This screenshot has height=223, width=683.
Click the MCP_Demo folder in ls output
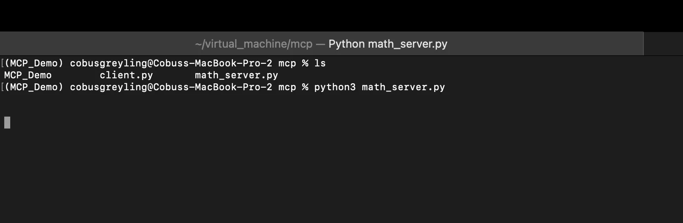click(28, 75)
